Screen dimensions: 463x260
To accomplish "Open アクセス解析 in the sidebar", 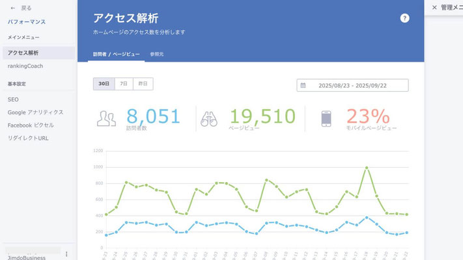I will pos(23,53).
